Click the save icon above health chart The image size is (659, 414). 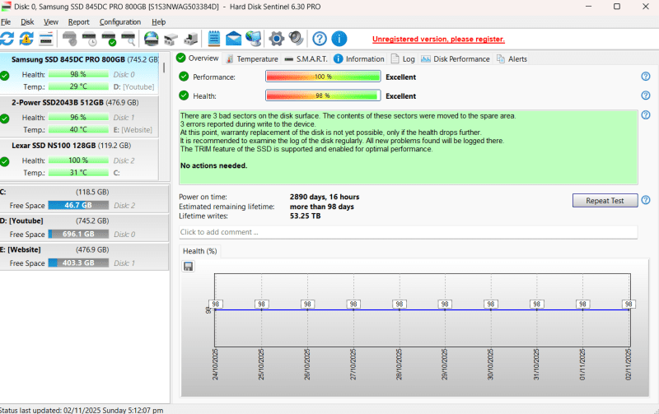189,266
